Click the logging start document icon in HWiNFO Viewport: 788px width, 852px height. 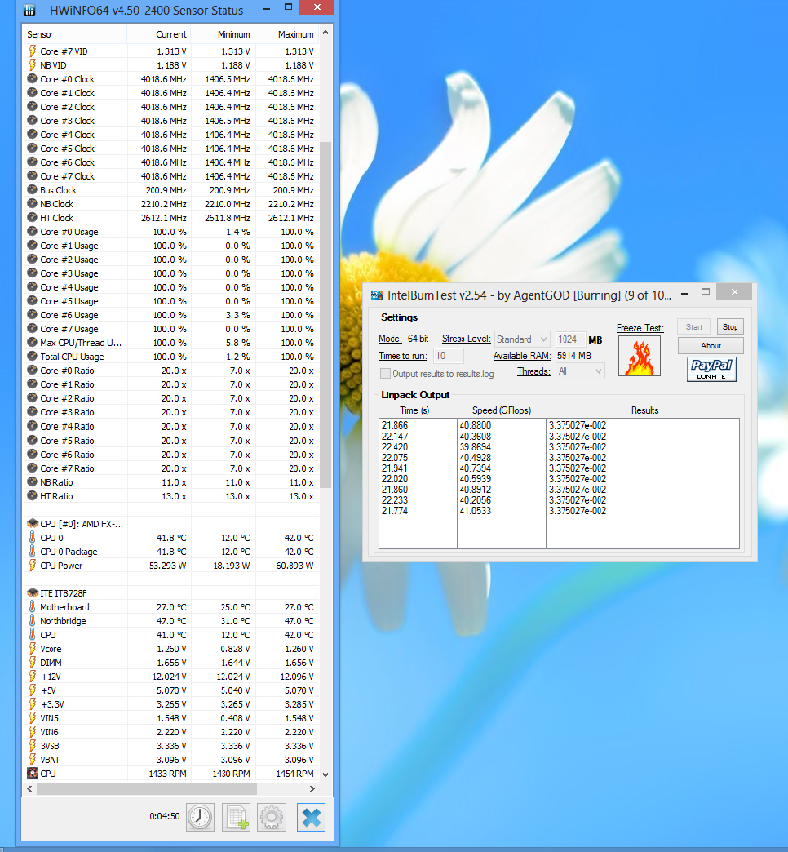pos(237,817)
